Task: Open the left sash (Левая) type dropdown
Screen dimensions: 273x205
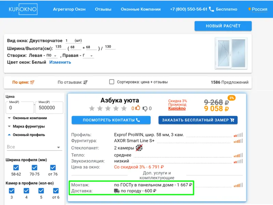Action: pos(52,56)
